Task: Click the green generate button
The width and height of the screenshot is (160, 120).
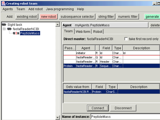Action: [152, 16]
